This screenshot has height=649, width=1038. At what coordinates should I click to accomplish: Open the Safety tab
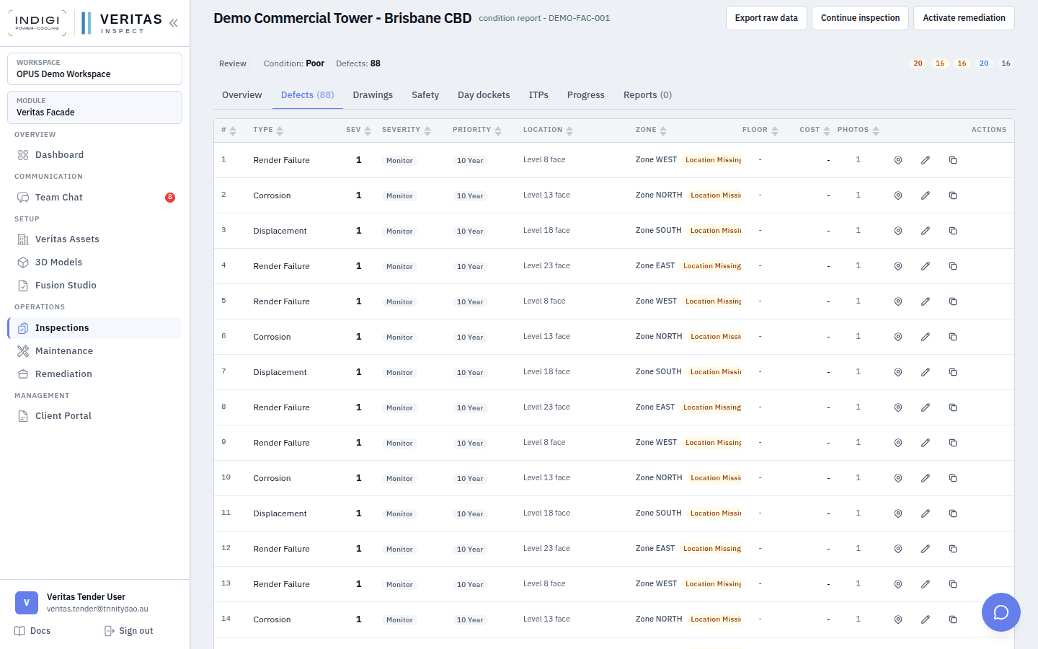425,95
